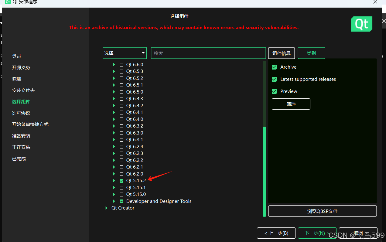Select the Qt 6.4.0 row label

coord(135,119)
